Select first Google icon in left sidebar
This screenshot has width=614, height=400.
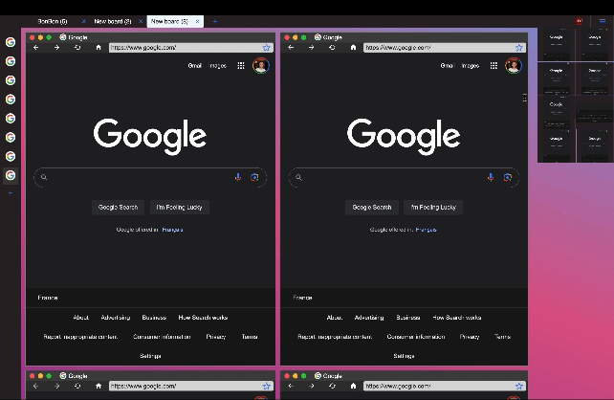[11, 42]
